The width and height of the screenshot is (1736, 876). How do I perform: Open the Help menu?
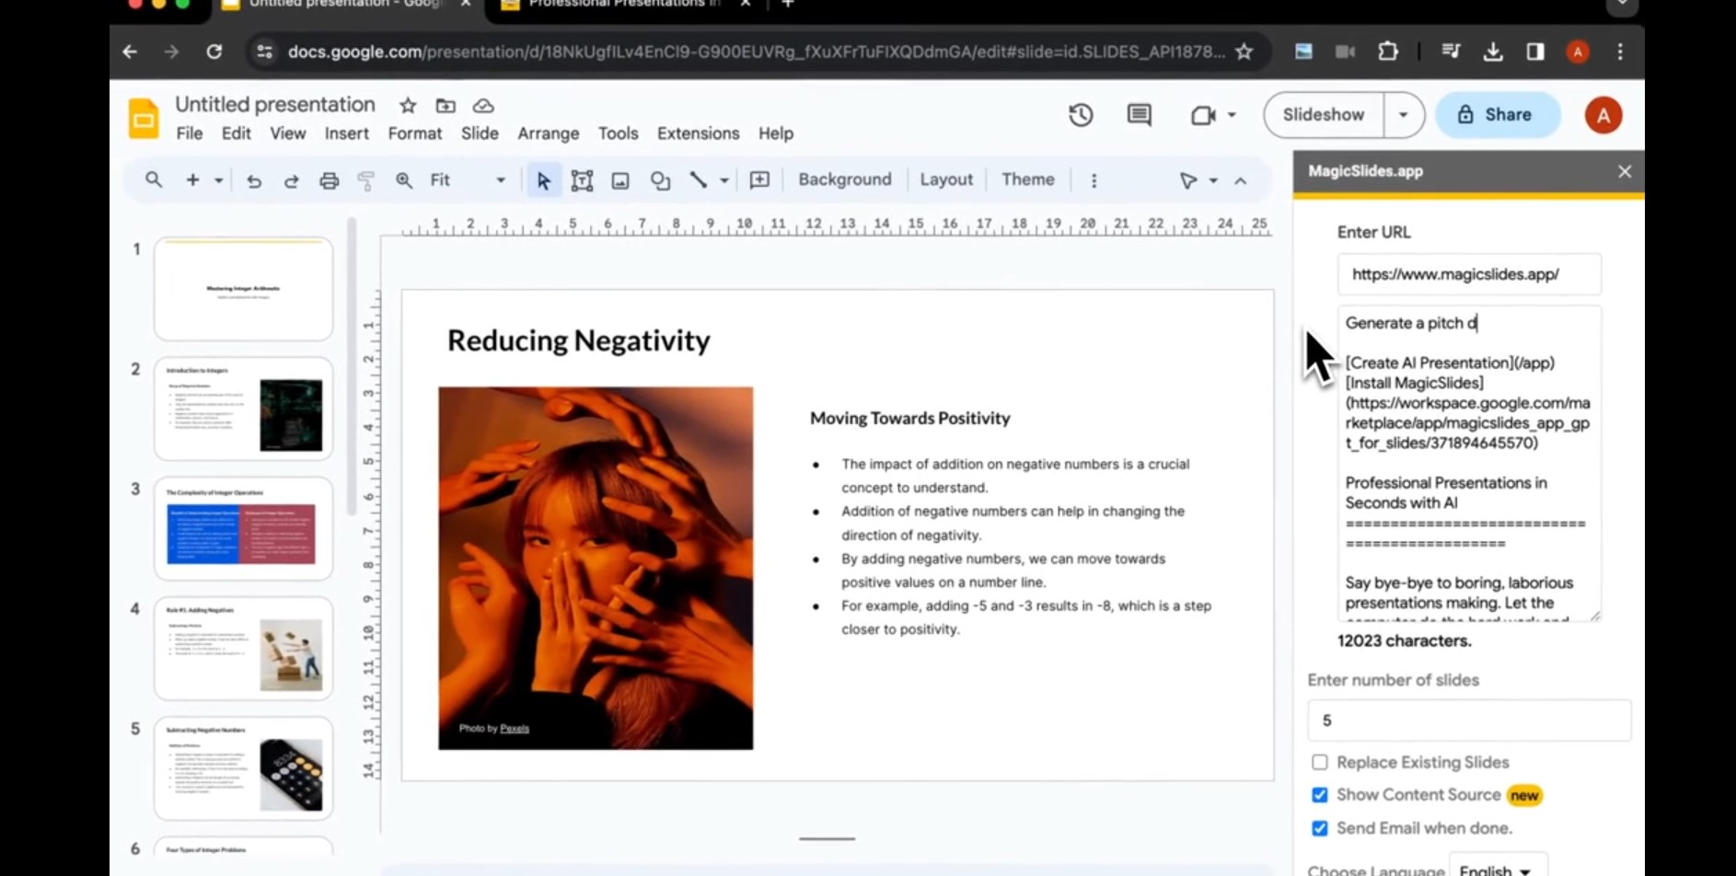(x=776, y=133)
